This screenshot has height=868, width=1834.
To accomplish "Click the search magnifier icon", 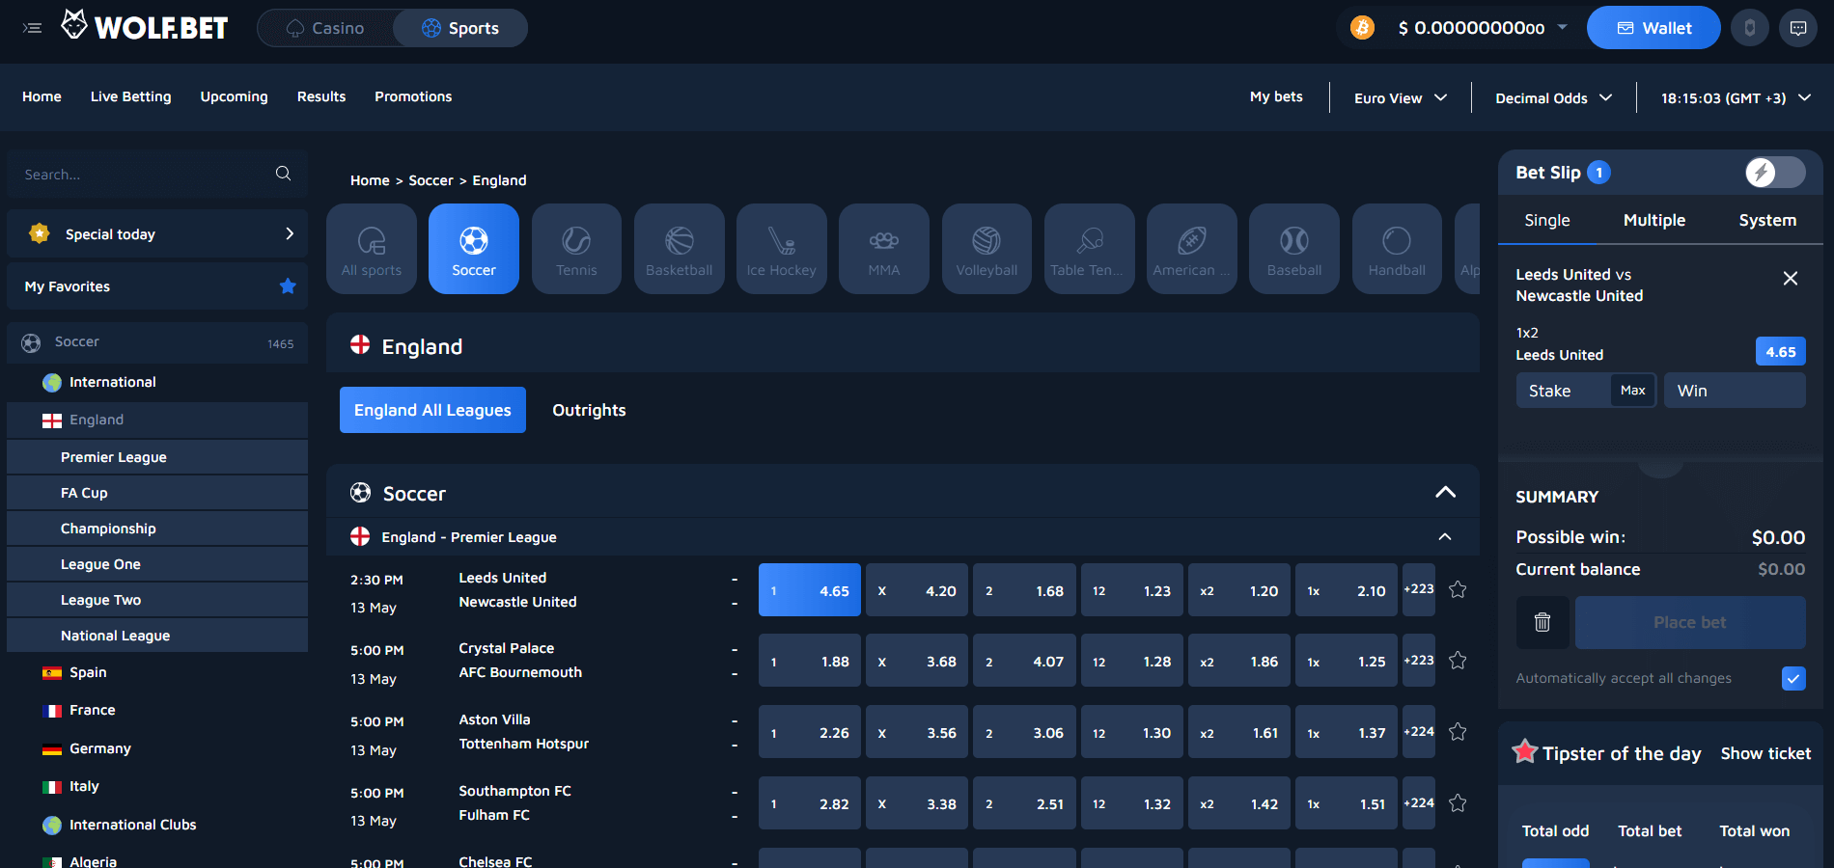I will pos(282,174).
